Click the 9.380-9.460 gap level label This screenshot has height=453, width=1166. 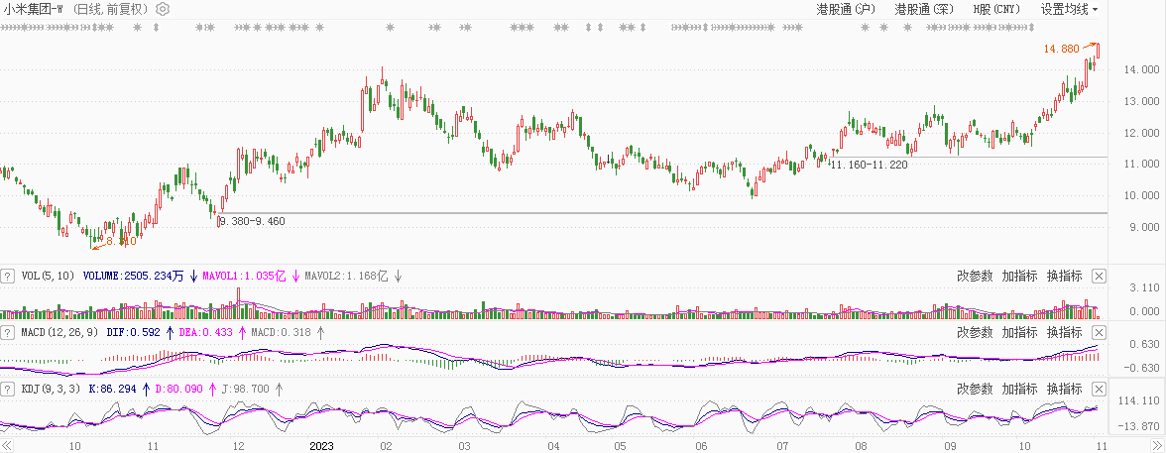tap(252, 221)
